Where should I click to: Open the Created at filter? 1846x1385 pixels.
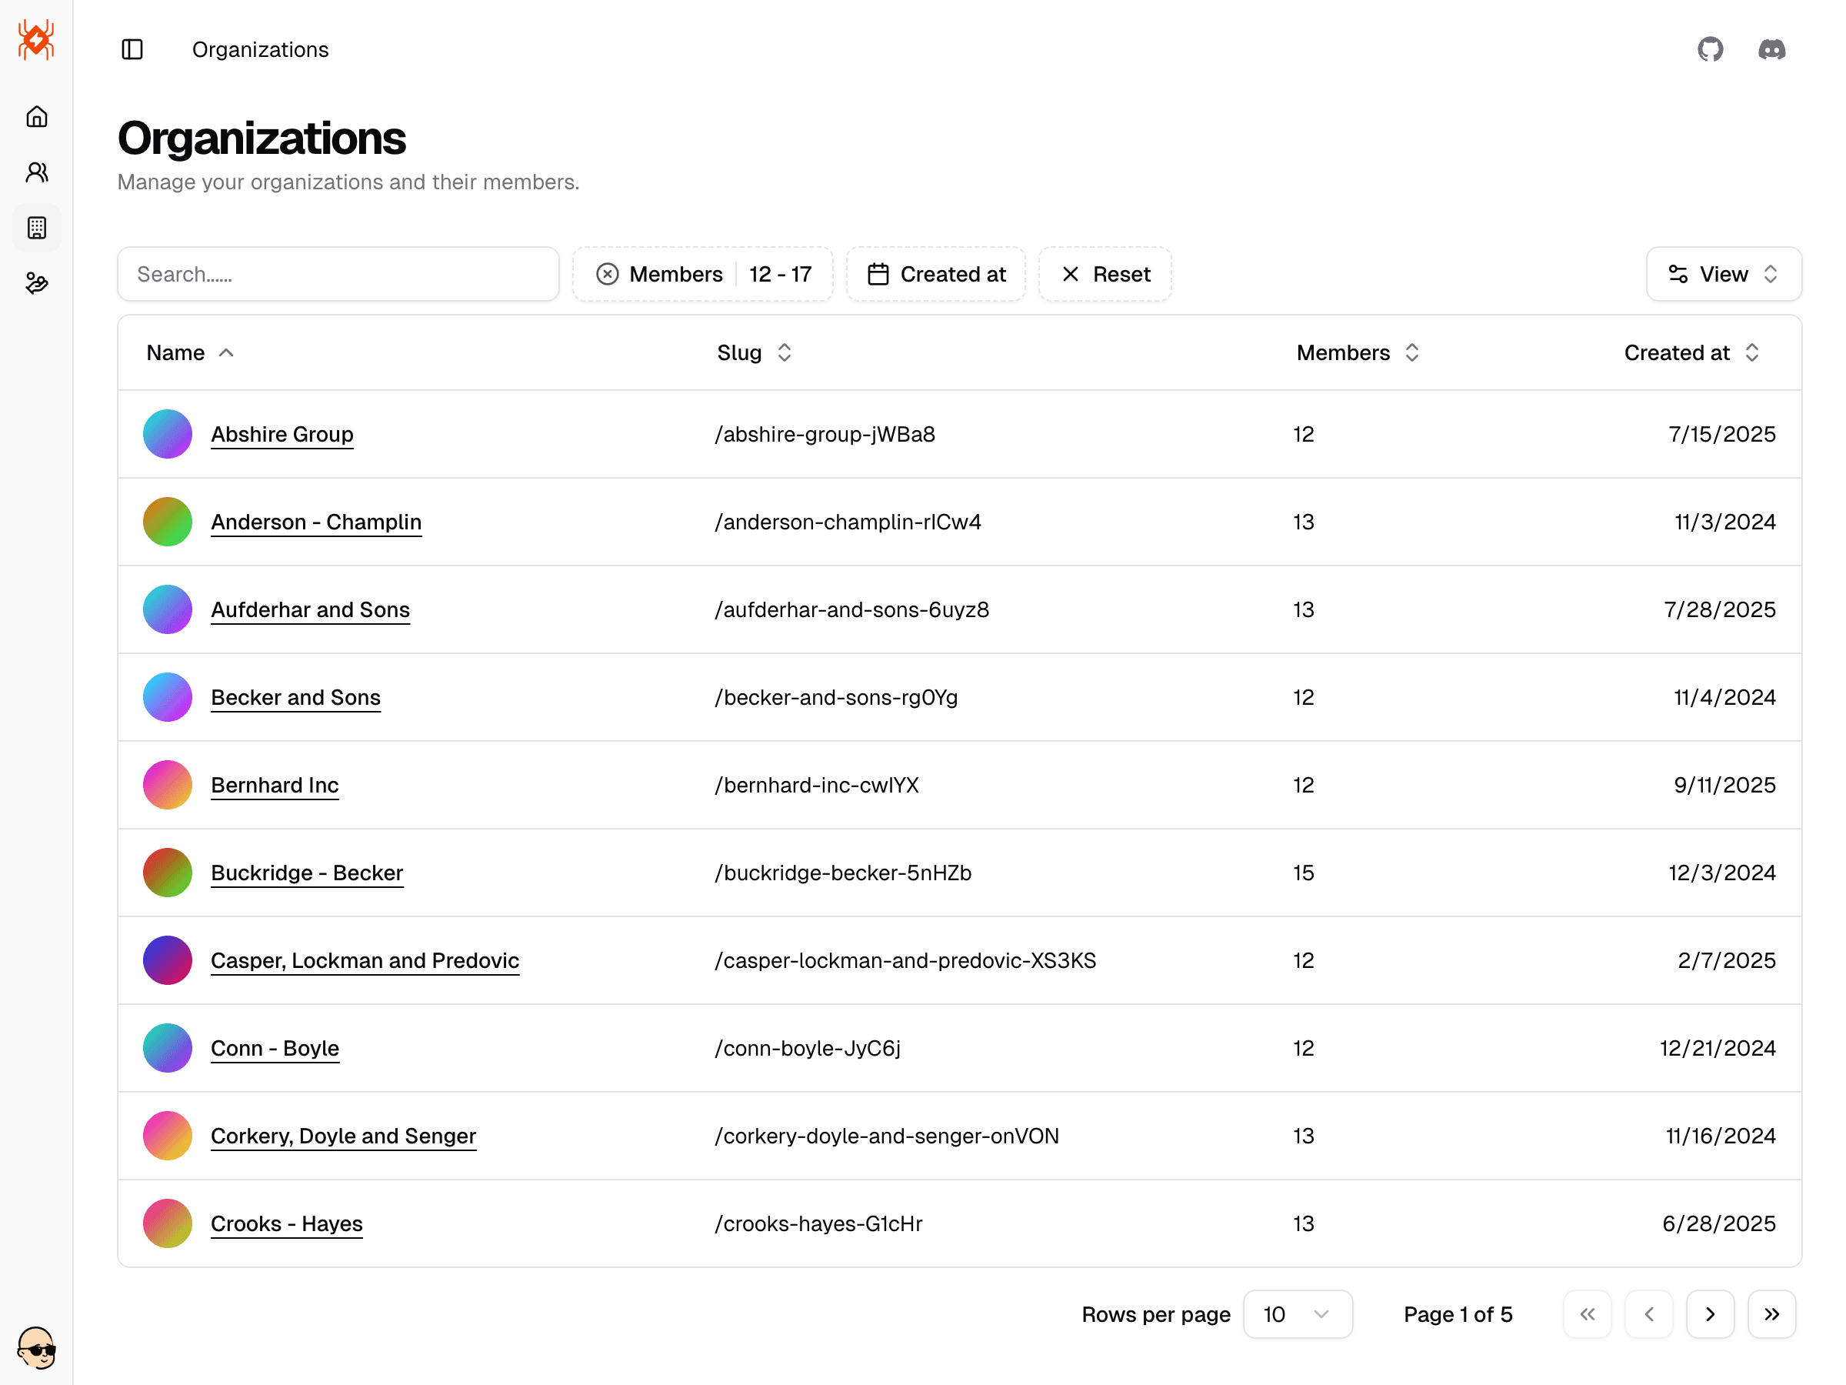coord(935,274)
